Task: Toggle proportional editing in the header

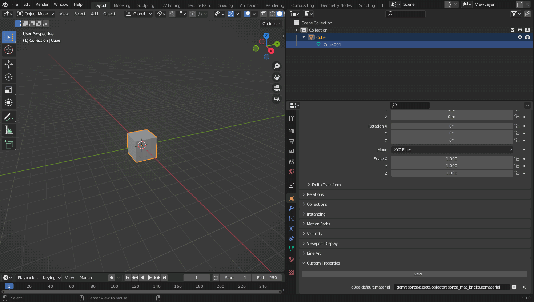Action: pos(192,13)
